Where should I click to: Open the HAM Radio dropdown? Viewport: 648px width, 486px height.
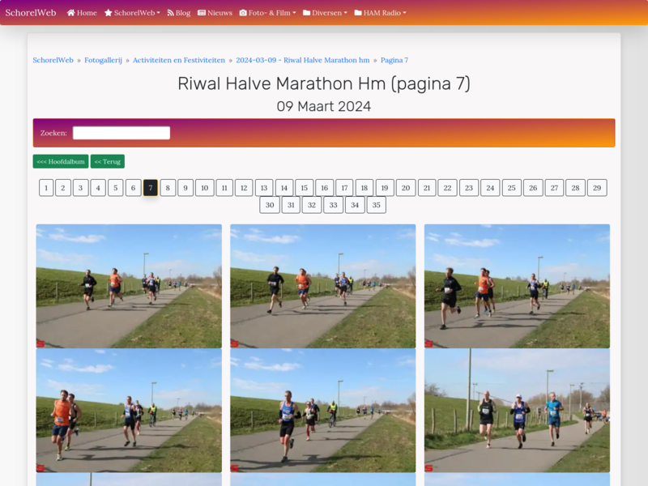380,13
